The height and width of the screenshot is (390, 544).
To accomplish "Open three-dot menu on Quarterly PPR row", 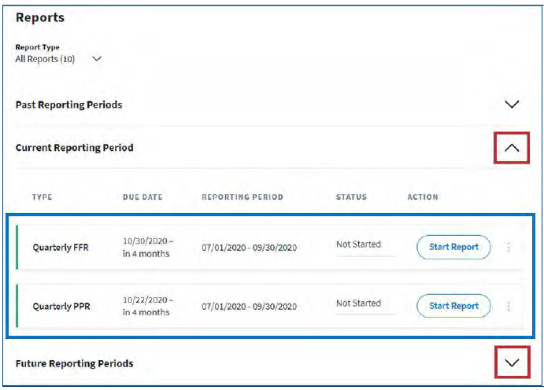I will [509, 306].
